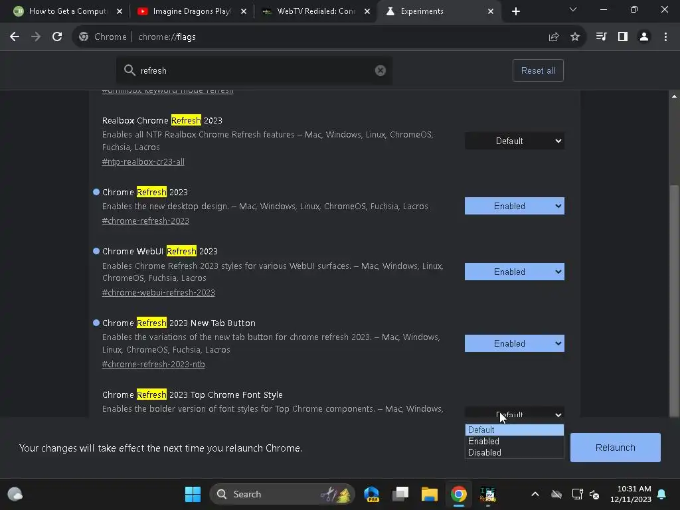Click the Chrome Refresh 2023 Top Chrome Font Style title
Screen dimensions: 680x510
pos(192,394)
